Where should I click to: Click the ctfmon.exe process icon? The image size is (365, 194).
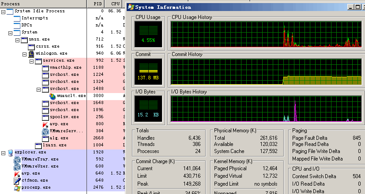pos(17,180)
